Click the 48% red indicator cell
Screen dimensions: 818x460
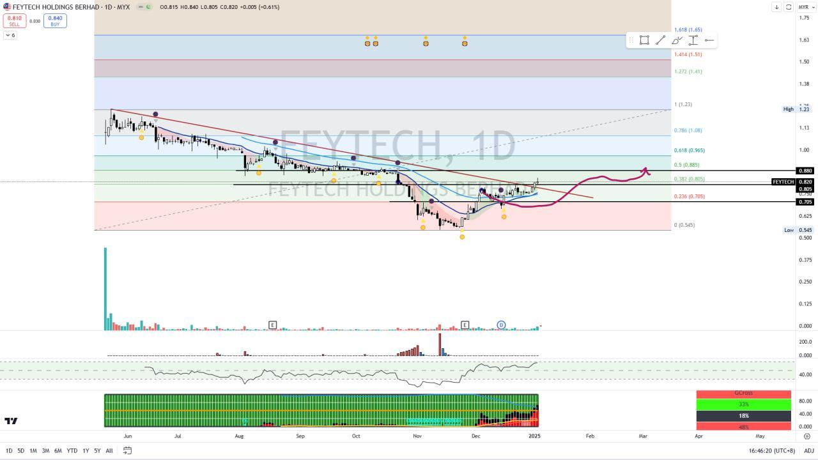pyautogui.click(x=743, y=427)
